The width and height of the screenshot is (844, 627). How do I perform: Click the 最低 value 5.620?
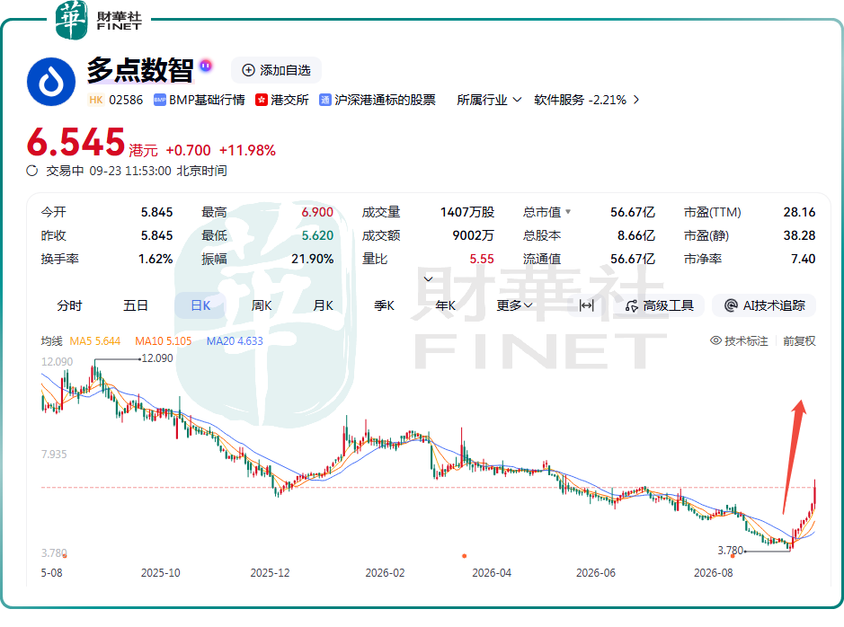click(x=317, y=235)
